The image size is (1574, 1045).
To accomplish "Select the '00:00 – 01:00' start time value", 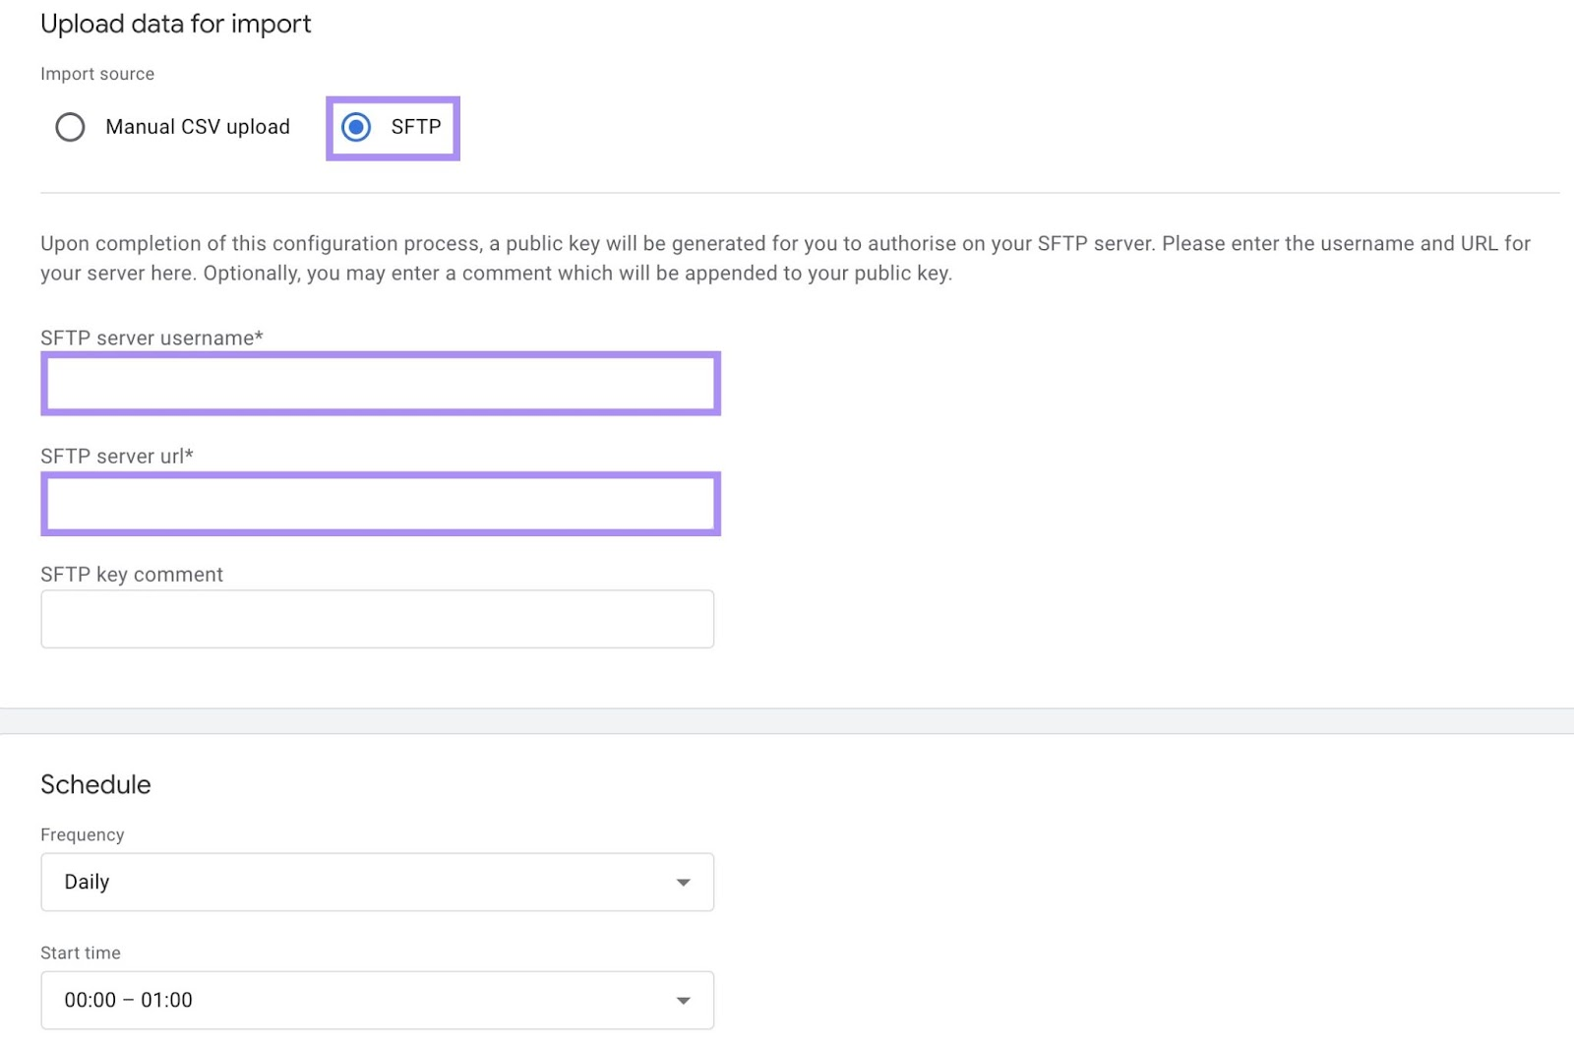I will tap(127, 1000).
